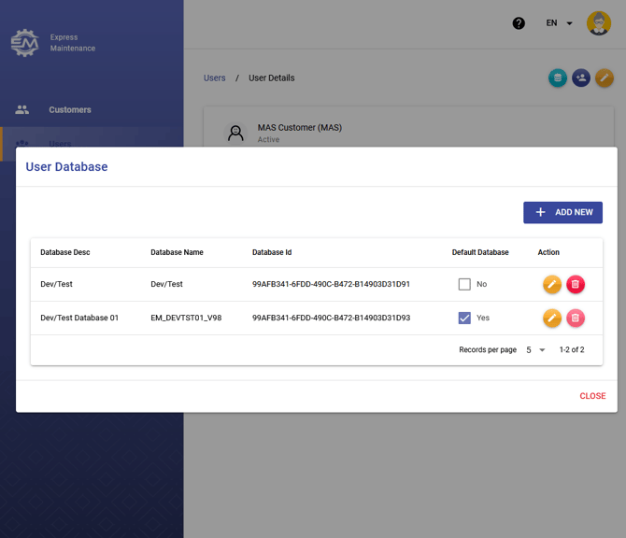Open Customers in the sidebar menu

[70, 110]
